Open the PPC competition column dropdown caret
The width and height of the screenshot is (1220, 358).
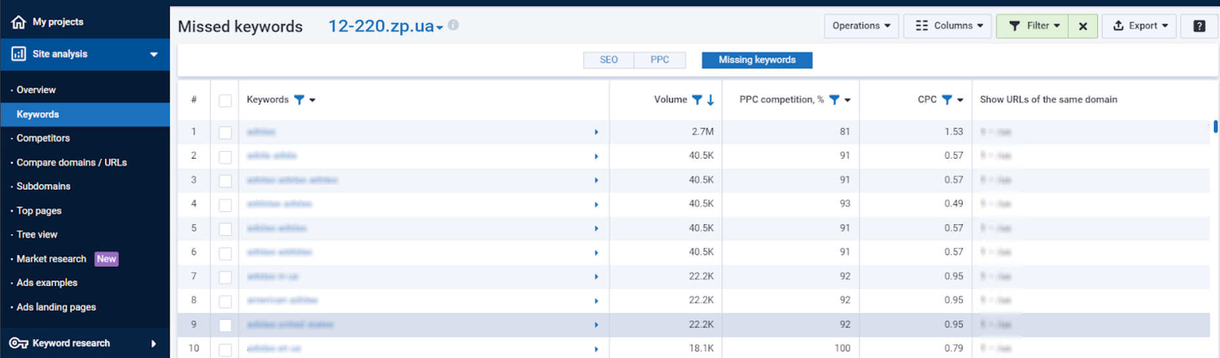tap(848, 100)
